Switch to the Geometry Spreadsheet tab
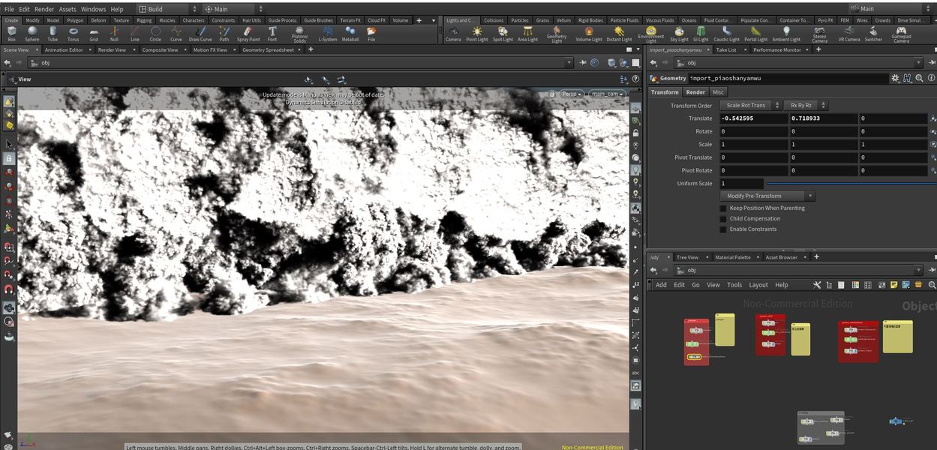 pyautogui.click(x=268, y=49)
